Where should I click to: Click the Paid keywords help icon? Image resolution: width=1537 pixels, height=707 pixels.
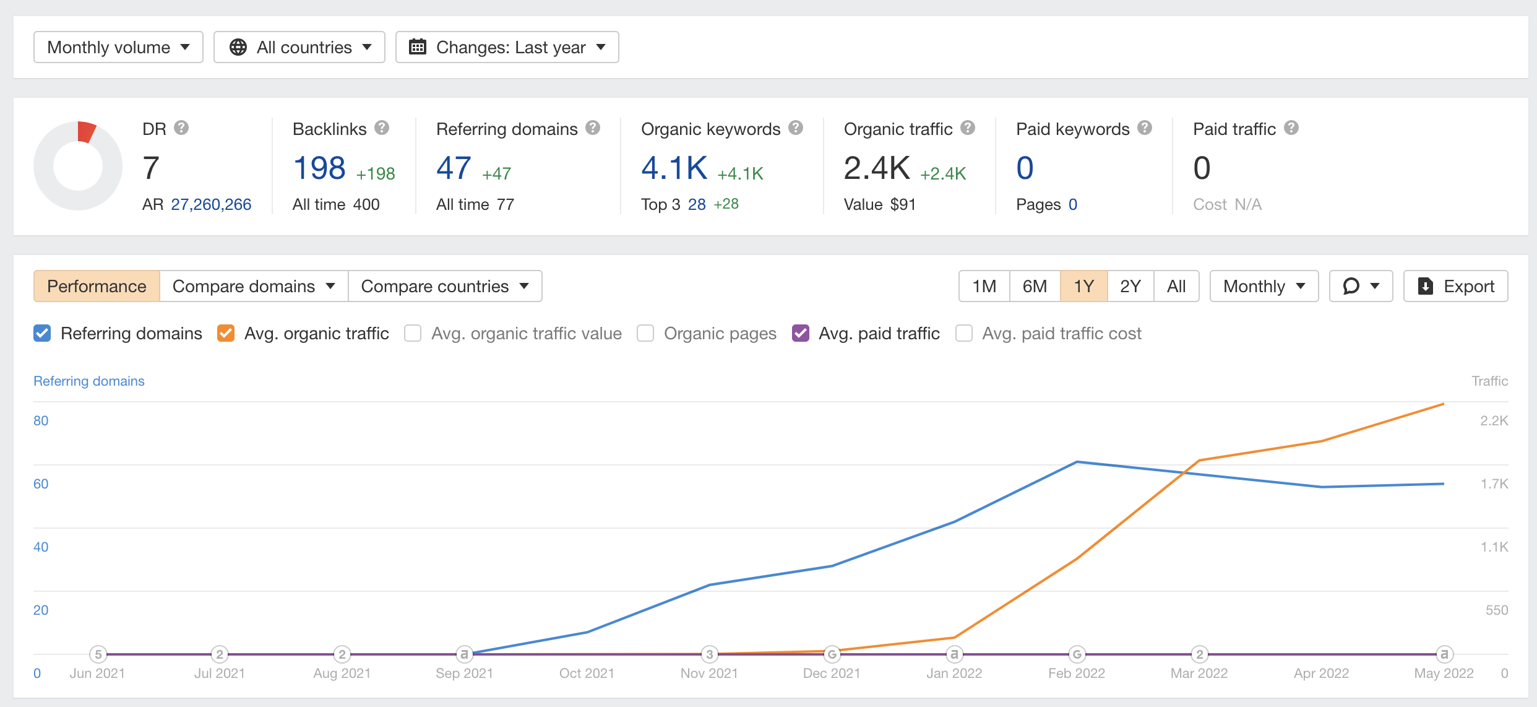point(1145,128)
